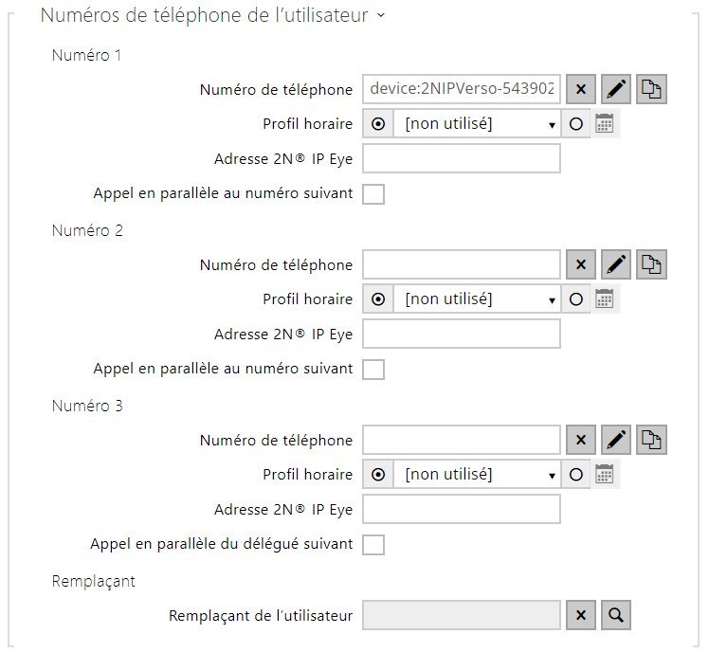This screenshot has width=709, height=652.
Task: Click copy icon next to Numéro 3 phone
Action: click(652, 441)
